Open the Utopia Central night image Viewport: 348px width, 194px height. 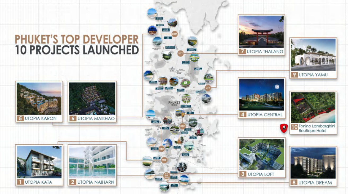tap(262, 95)
